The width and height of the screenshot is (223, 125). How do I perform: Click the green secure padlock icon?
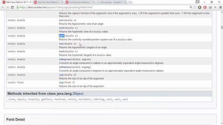(x=18, y=7)
